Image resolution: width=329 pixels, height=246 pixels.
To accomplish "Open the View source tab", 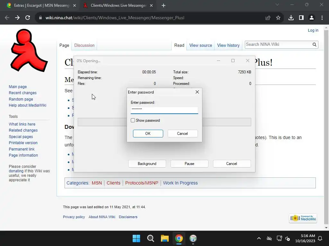I will [x=200, y=45].
